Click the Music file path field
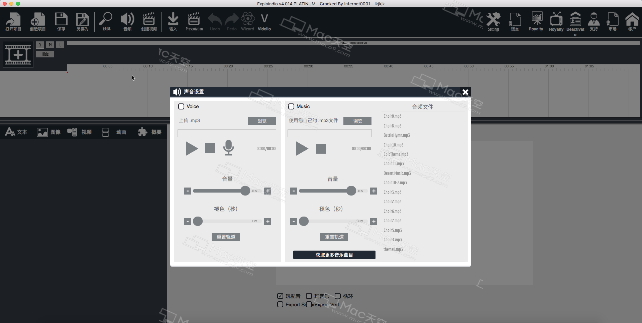The image size is (642, 323). [330, 133]
